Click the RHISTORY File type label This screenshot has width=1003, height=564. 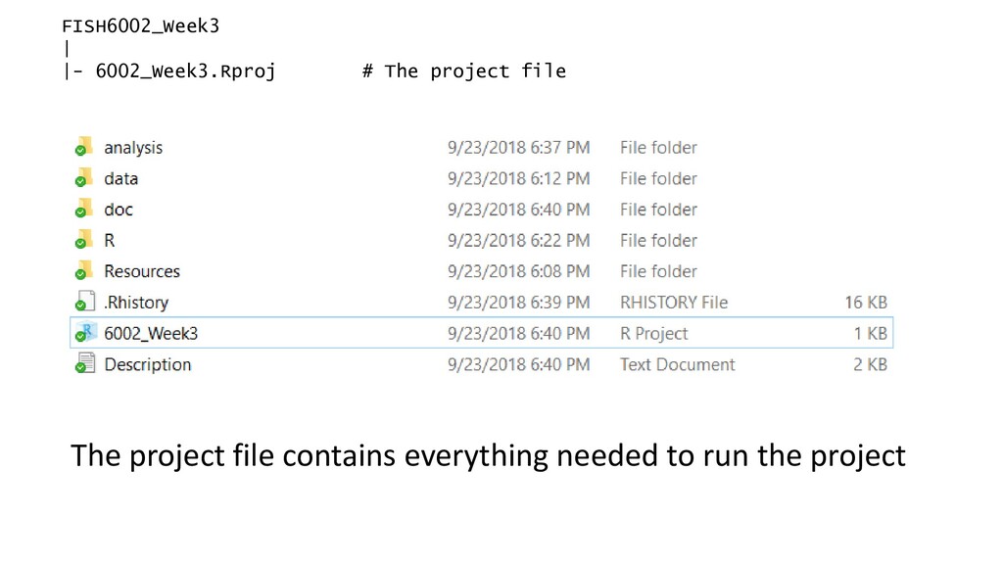pyautogui.click(x=674, y=303)
